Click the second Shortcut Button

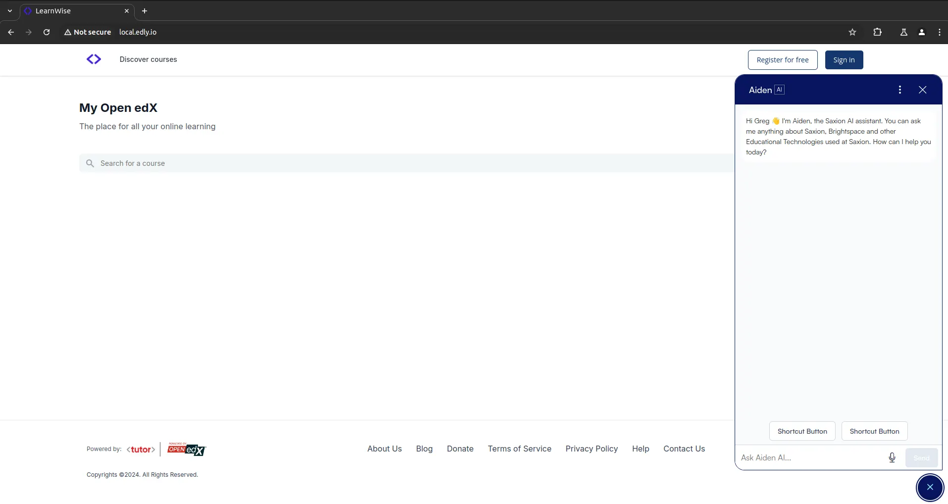[x=875, y=431]
